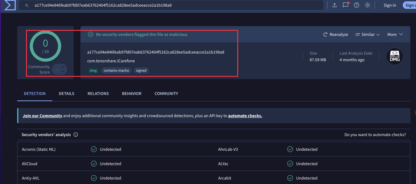This screenshot has height=184, width=416.
Task: Click the AliCloud Undetected checkmark icon
Action: [94, 164]
